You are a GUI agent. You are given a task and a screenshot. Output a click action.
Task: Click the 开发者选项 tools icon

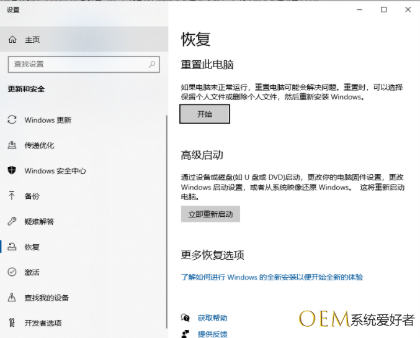coord(12,323)
